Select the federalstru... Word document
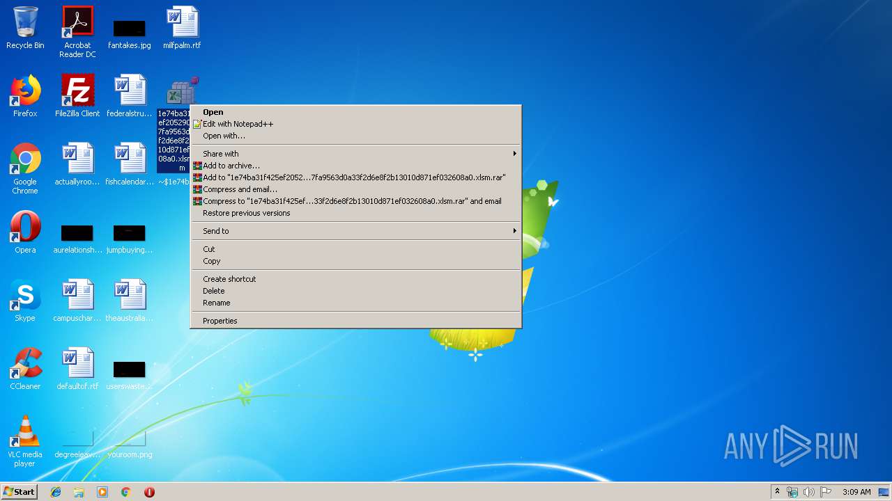The height and width of the screenshot is (501, 892). (130, 97)
